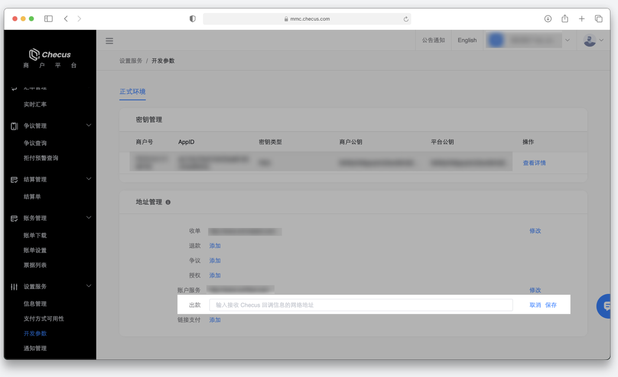Click the user avatar icon
This screenshot has height=377, width=618.
coord(590,40)
